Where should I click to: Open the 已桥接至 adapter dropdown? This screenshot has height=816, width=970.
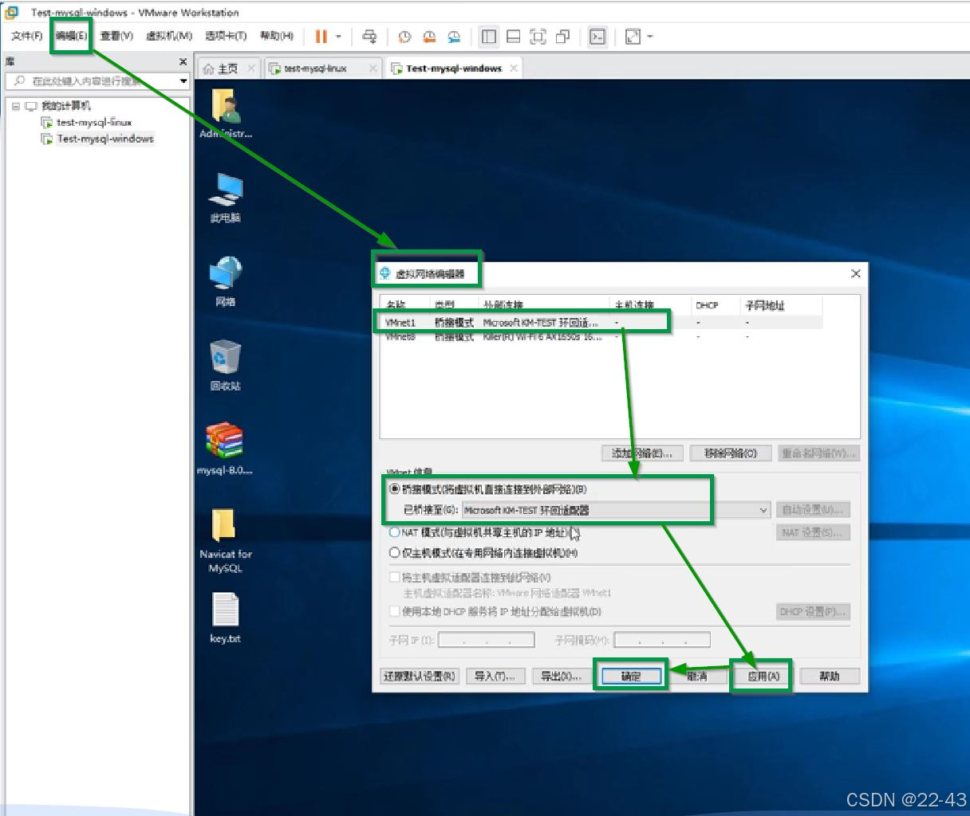616,510
